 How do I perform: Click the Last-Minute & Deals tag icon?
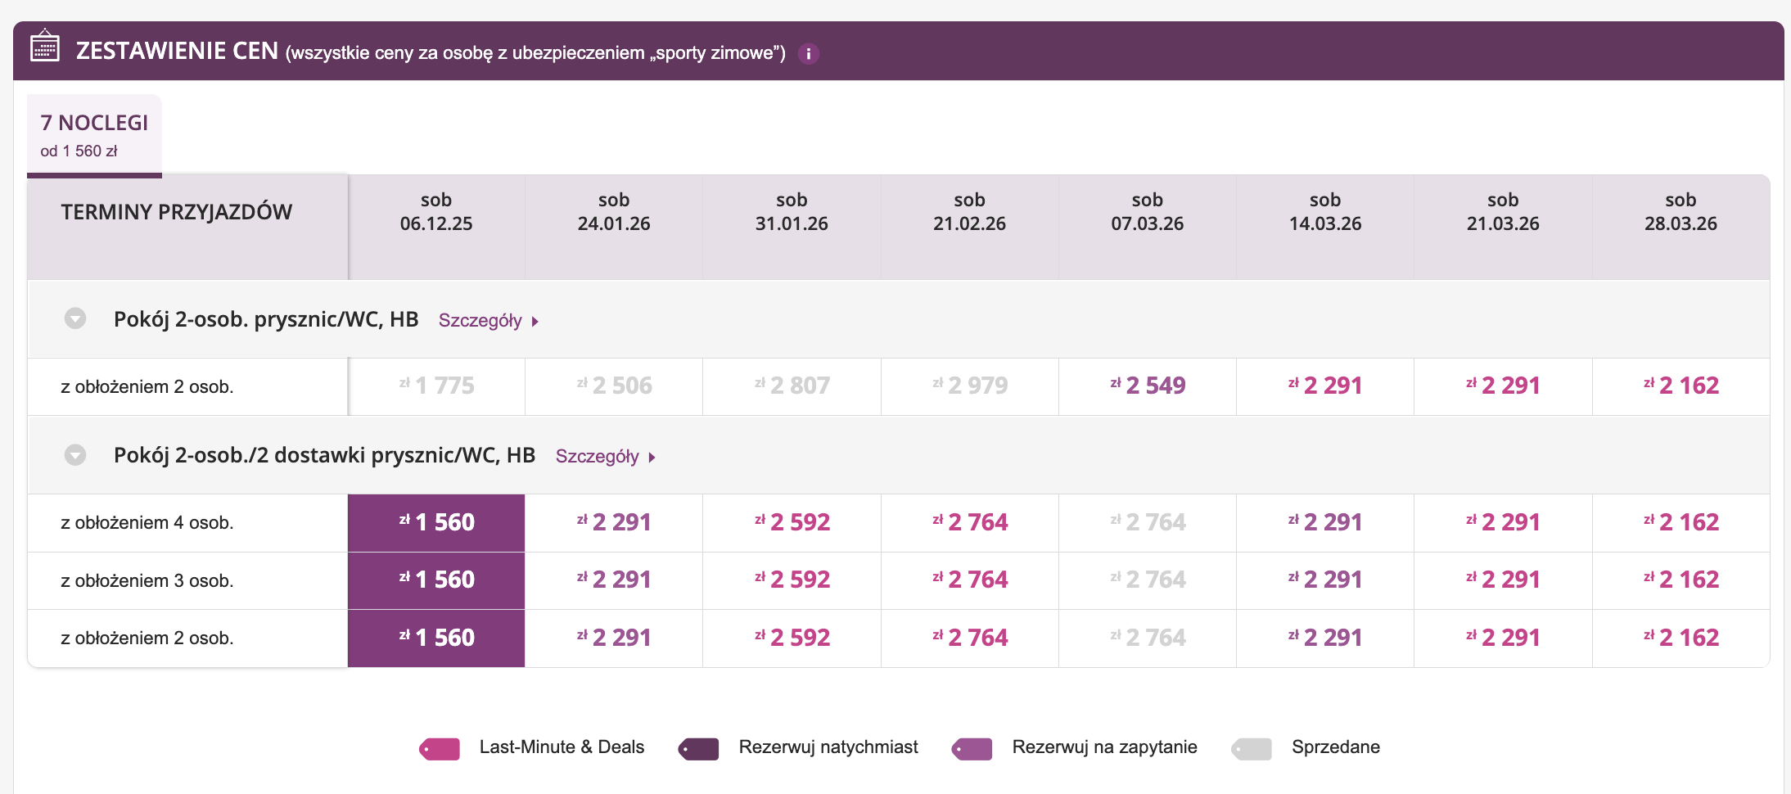click(x=440, y=747)
